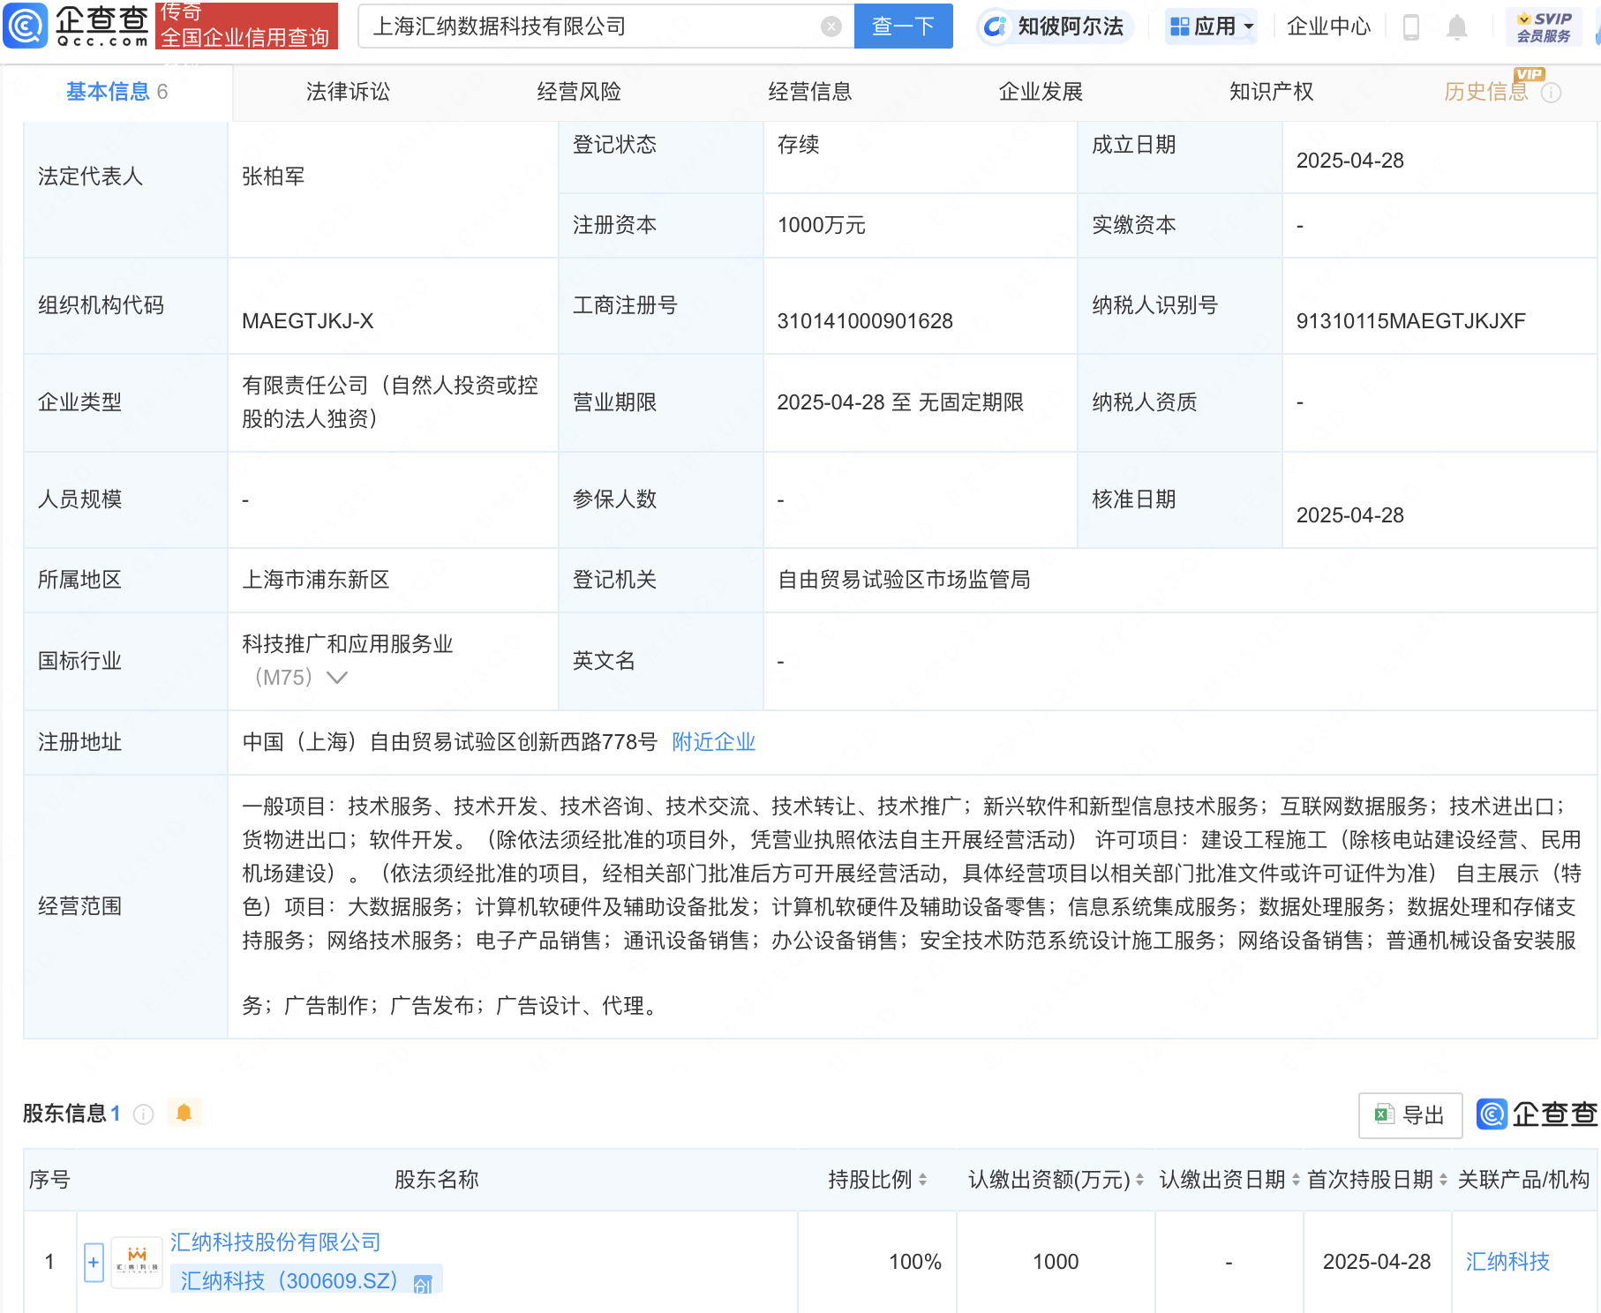Switch to the 法律诉讼 tab
The height and width of the screenshot is (1313, 1601).
point(348,92)
